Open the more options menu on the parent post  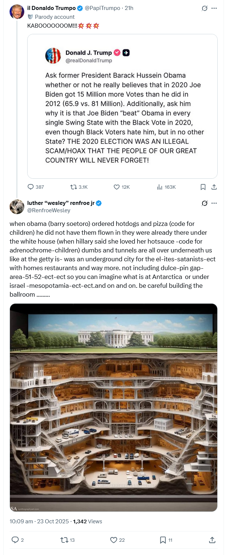214,8
